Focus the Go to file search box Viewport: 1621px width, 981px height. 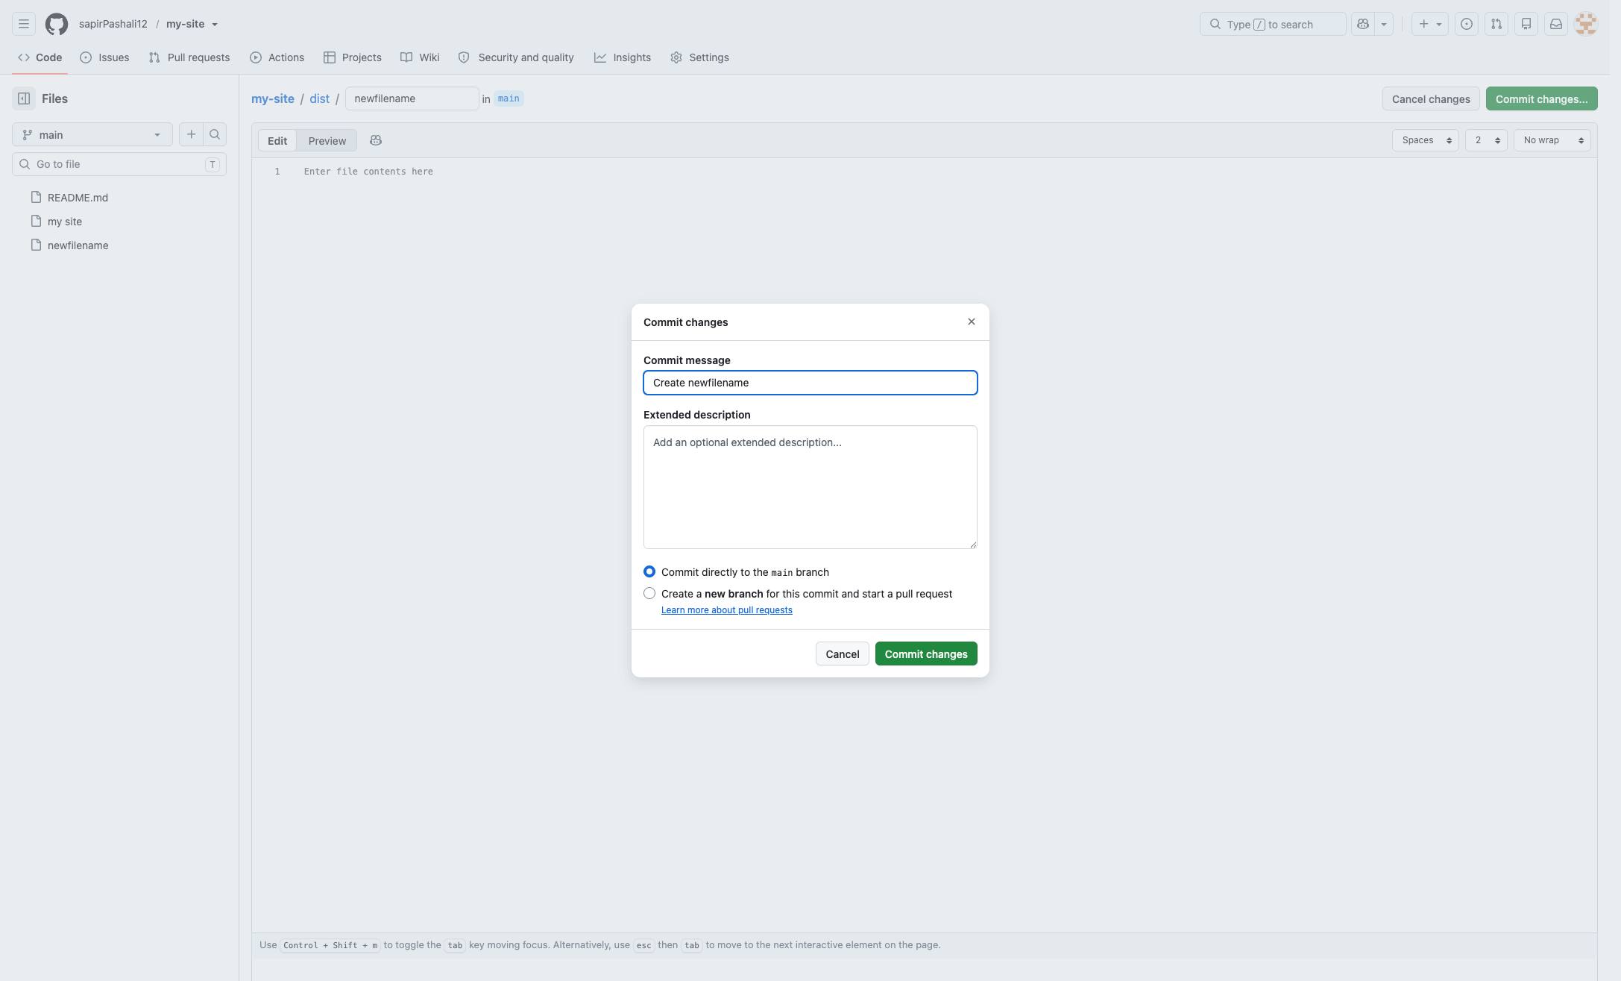click(x=119, y=164)
